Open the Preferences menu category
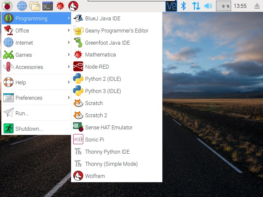263x197 pixels. click(x=36, y=98)
